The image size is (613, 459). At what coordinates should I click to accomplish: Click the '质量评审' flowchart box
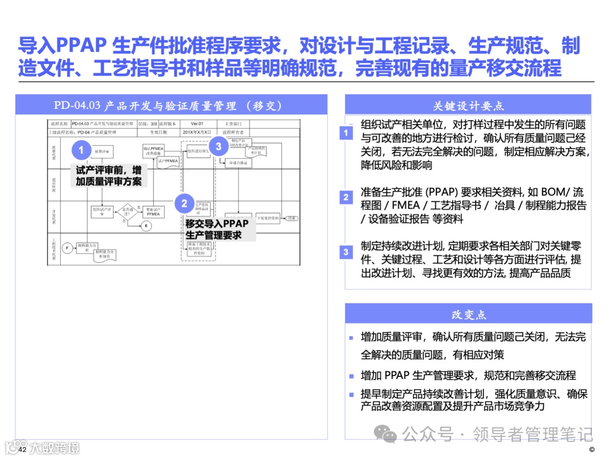pyautogui.click(x=102, y=151)
